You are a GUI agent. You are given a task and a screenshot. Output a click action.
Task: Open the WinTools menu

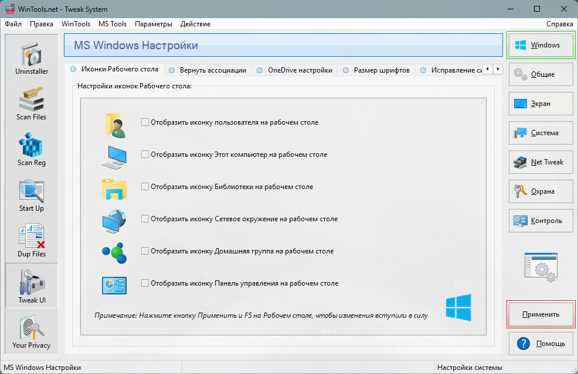coord(76,24)
